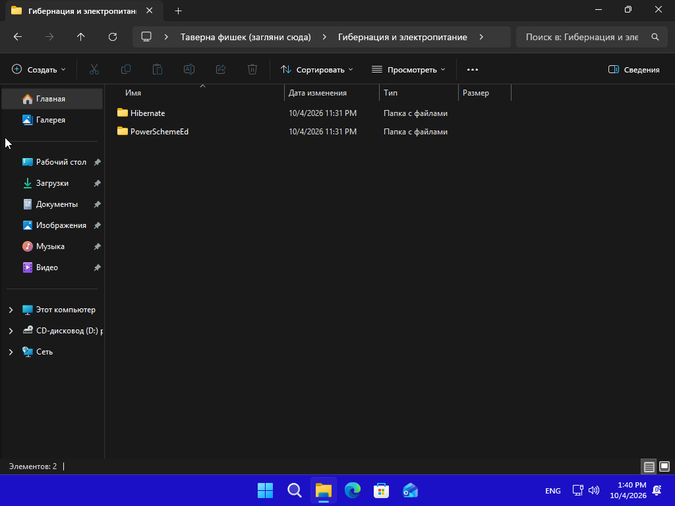675x506 pixels.
Task: Open Загрузки in sidebar
Action: point(52,183)
